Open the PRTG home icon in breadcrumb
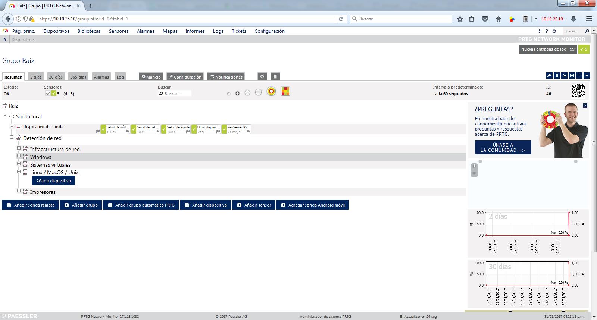 click(x=5, y=39)
